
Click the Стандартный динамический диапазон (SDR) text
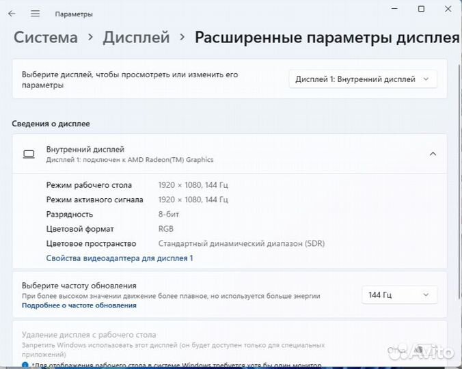click(x=241, y=243)
